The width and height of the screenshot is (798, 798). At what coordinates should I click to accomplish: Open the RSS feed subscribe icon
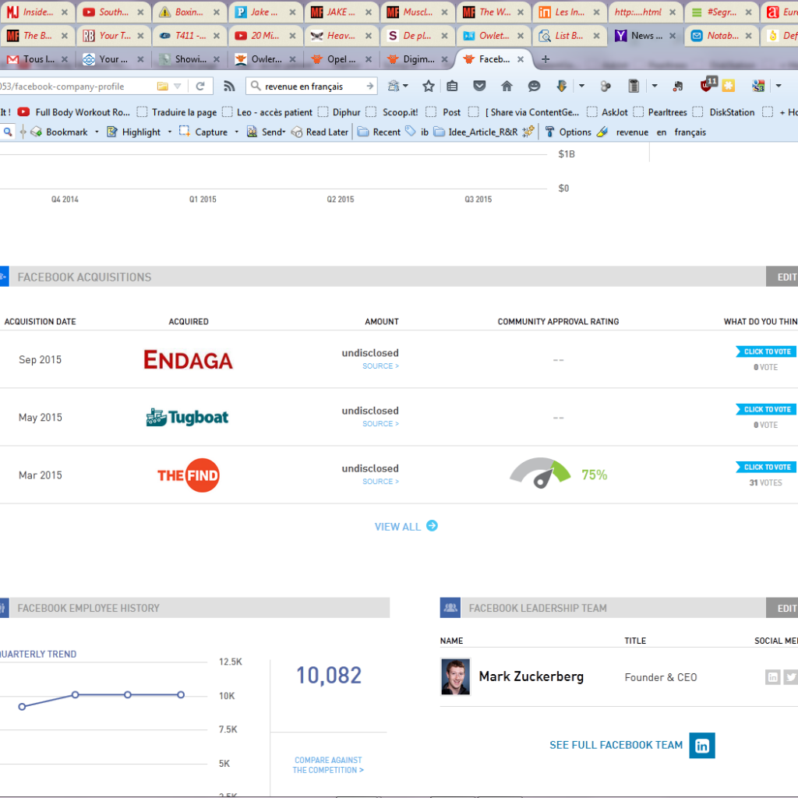click(229, 86)
